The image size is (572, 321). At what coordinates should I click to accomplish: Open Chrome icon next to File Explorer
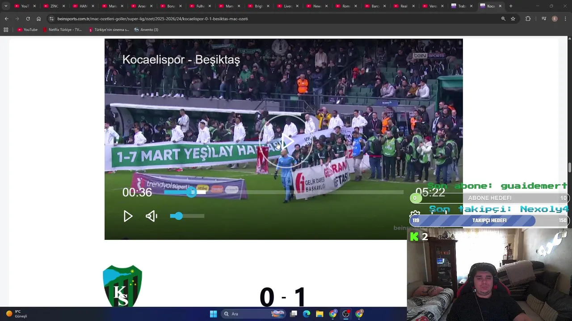pos(333,314)
